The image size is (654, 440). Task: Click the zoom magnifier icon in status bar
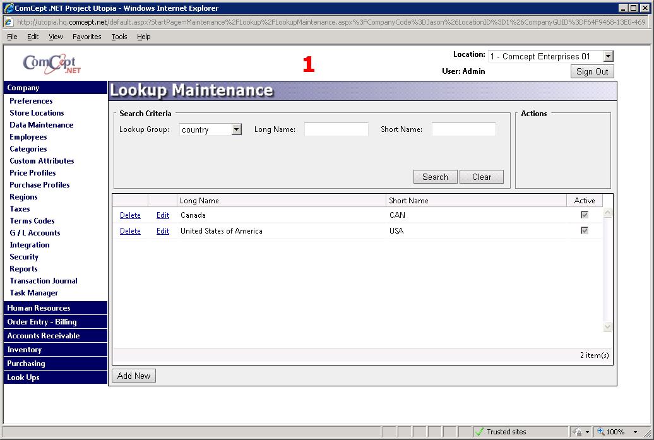601,432
